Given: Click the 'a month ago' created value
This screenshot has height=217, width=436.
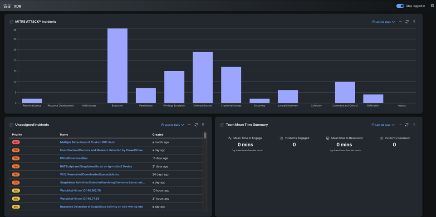Looking at the screenshot, I should 161,142.
